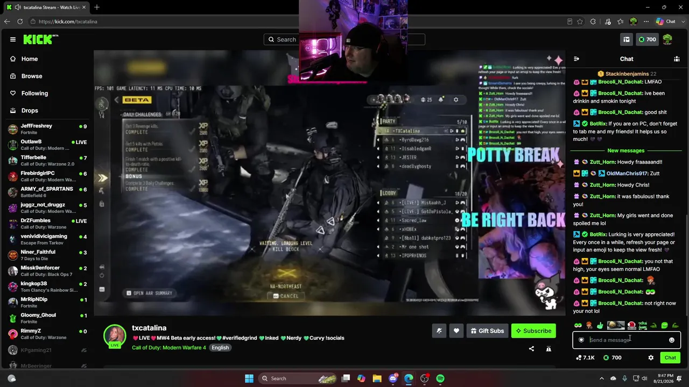The image size is (689, 387).
Task: Open browser Settings and more menu
Action: tap(646, 21)
